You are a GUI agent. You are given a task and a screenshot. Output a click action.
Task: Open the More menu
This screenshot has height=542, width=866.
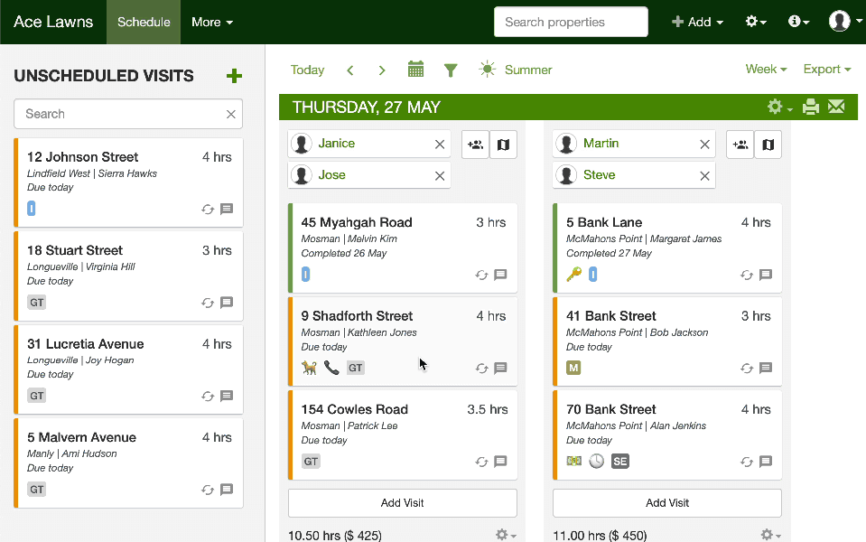[x=212, y=22]
